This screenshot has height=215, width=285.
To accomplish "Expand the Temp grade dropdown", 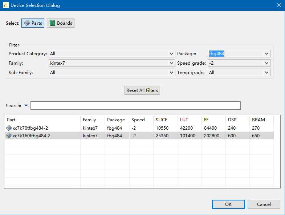I will tap(239, 73).
